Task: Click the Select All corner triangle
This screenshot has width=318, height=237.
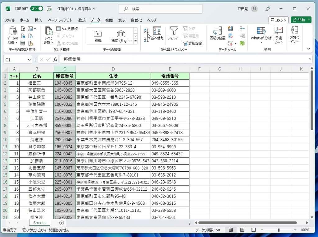Action: (6, 69)
